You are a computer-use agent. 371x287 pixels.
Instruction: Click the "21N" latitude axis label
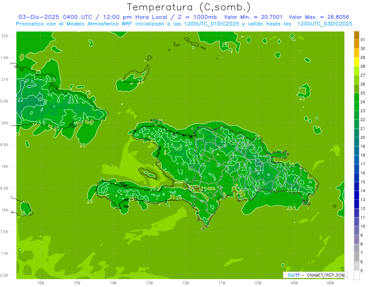point(5,80)
